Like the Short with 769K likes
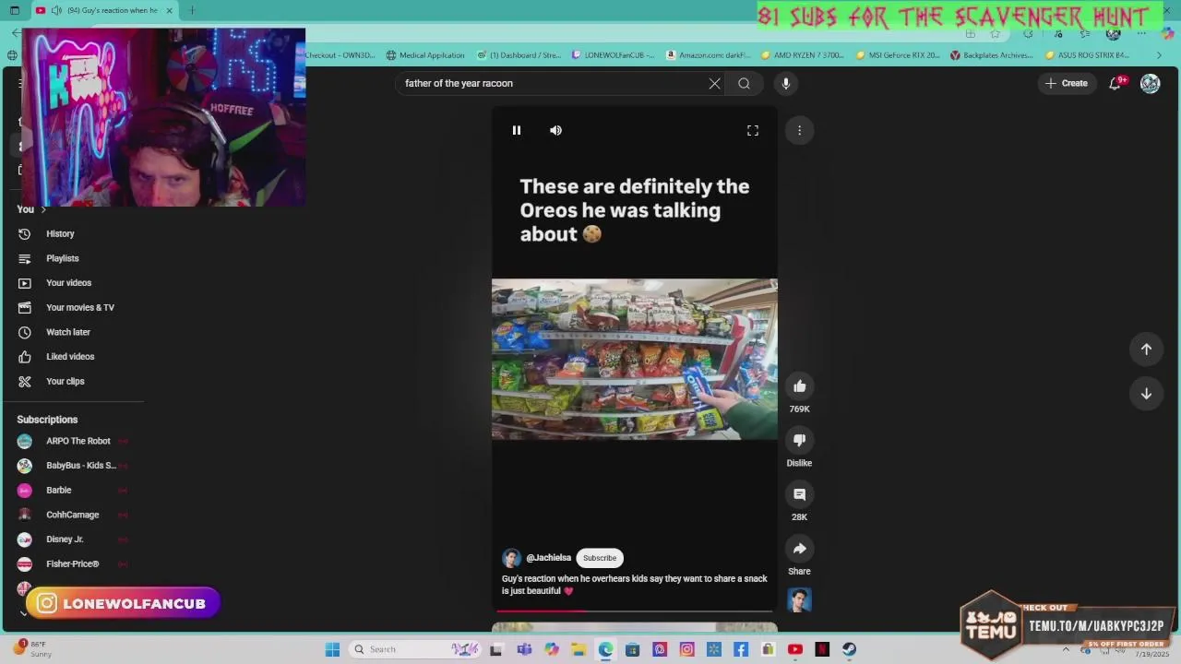The height and width of the screenshot is (664, 1181). coord(799,386)
